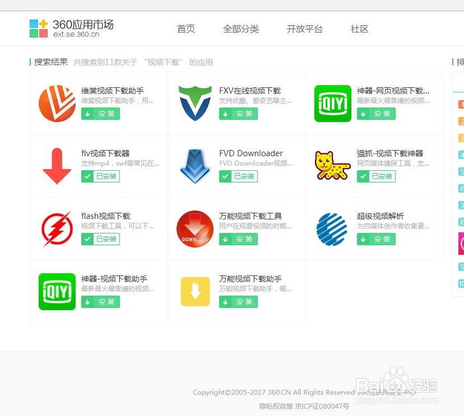Screen dimensions: 464x416
Task: Open the 神器-视频下载助手 iQIYI icon
Action: point(57,291)
